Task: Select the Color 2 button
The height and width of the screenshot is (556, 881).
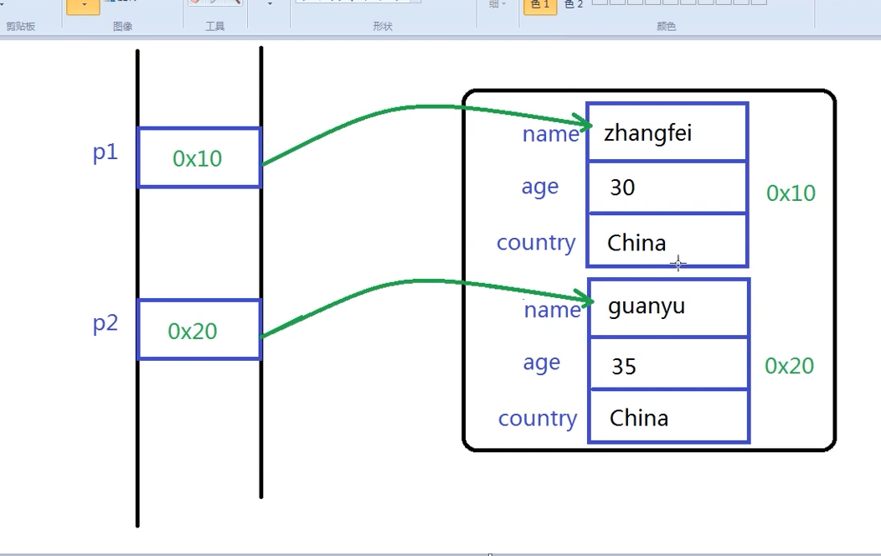Action: tap(574, 5)
